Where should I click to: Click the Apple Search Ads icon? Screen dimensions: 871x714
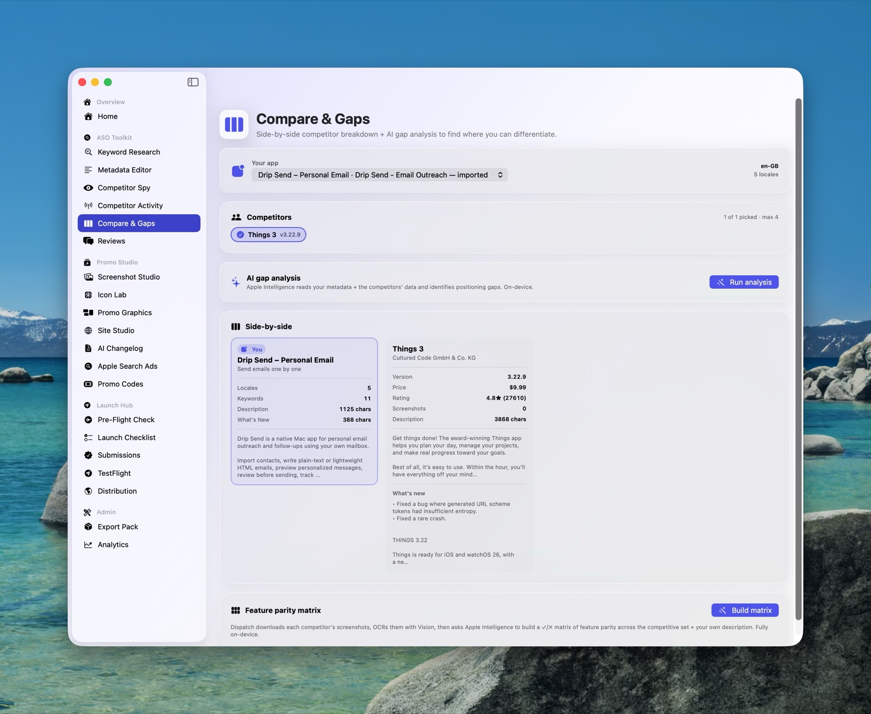(x=88, y=367)
